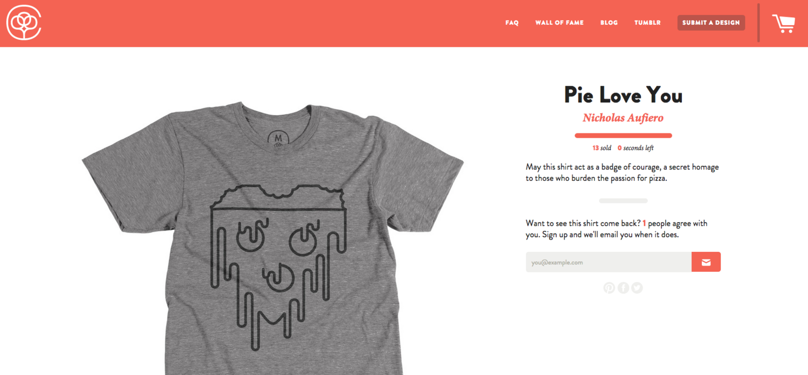Submit email with the envelope button

click(706, 262)
